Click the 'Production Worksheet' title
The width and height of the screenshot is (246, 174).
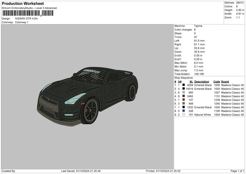23,3
